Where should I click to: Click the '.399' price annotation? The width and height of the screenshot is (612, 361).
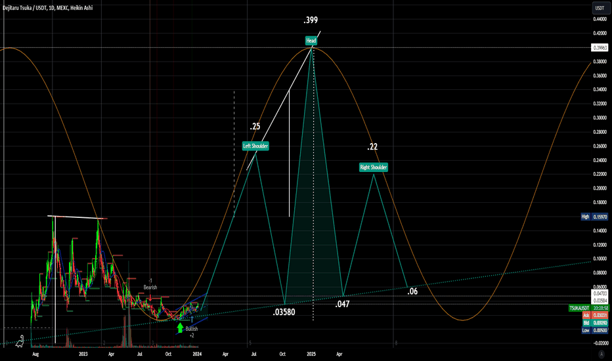pyautogui.click(x=311, y=20)
